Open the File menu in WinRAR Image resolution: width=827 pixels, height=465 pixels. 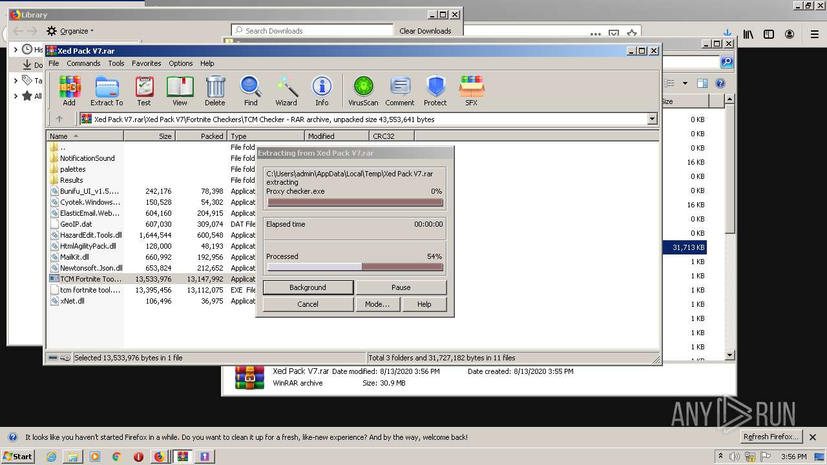tap(54, 63)
